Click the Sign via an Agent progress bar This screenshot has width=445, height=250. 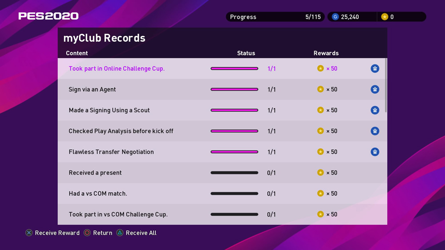234,89
